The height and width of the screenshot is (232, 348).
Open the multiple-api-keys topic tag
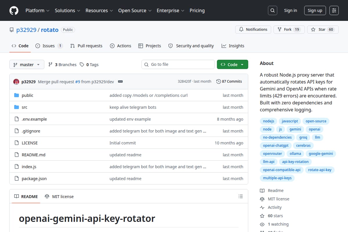pos(277,178)
